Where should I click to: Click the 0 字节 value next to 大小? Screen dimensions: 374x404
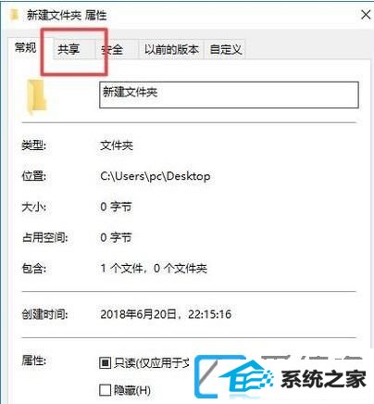[116, 207]
